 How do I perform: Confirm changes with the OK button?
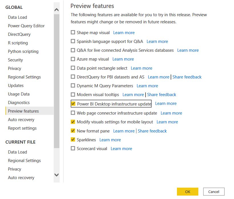187,192
